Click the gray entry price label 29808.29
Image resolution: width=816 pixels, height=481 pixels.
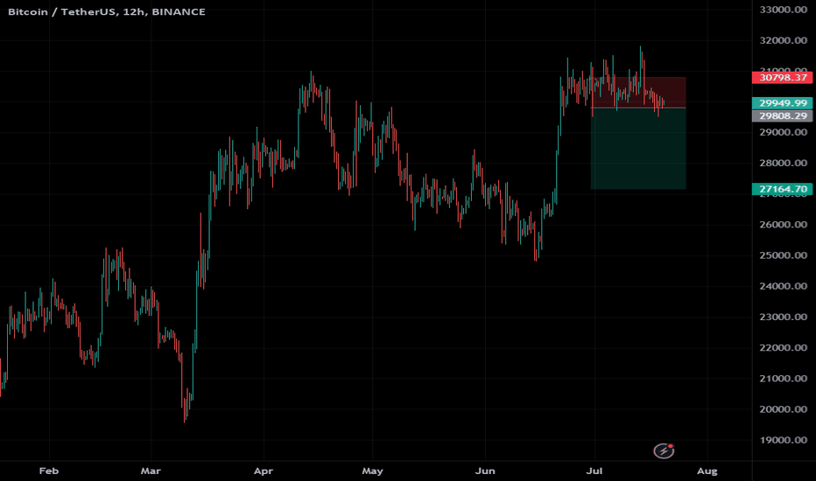pos(782,115)
